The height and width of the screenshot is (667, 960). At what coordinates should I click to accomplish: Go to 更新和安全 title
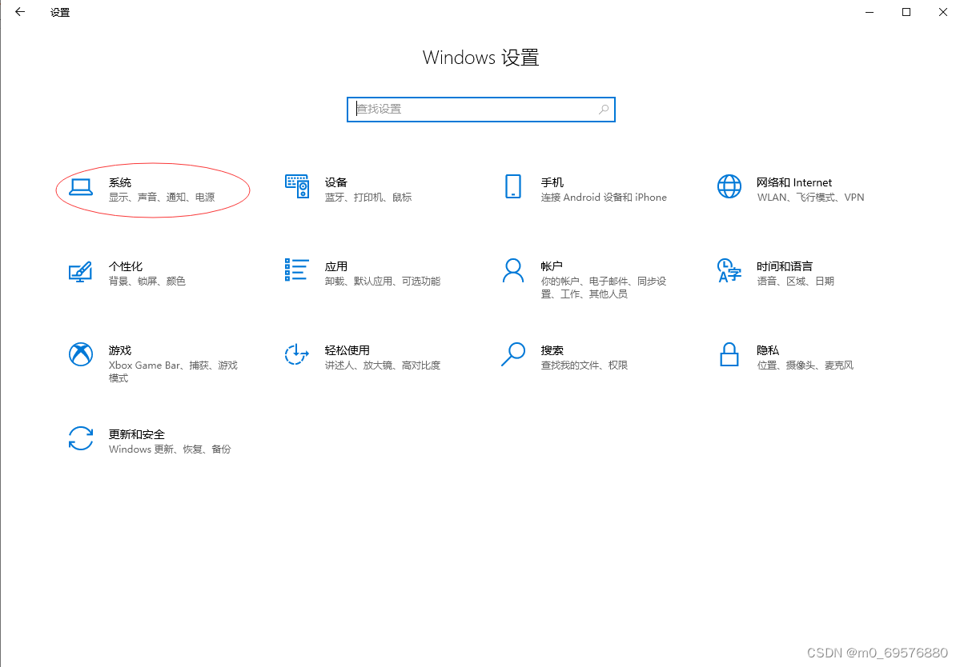tap(137, 434)
